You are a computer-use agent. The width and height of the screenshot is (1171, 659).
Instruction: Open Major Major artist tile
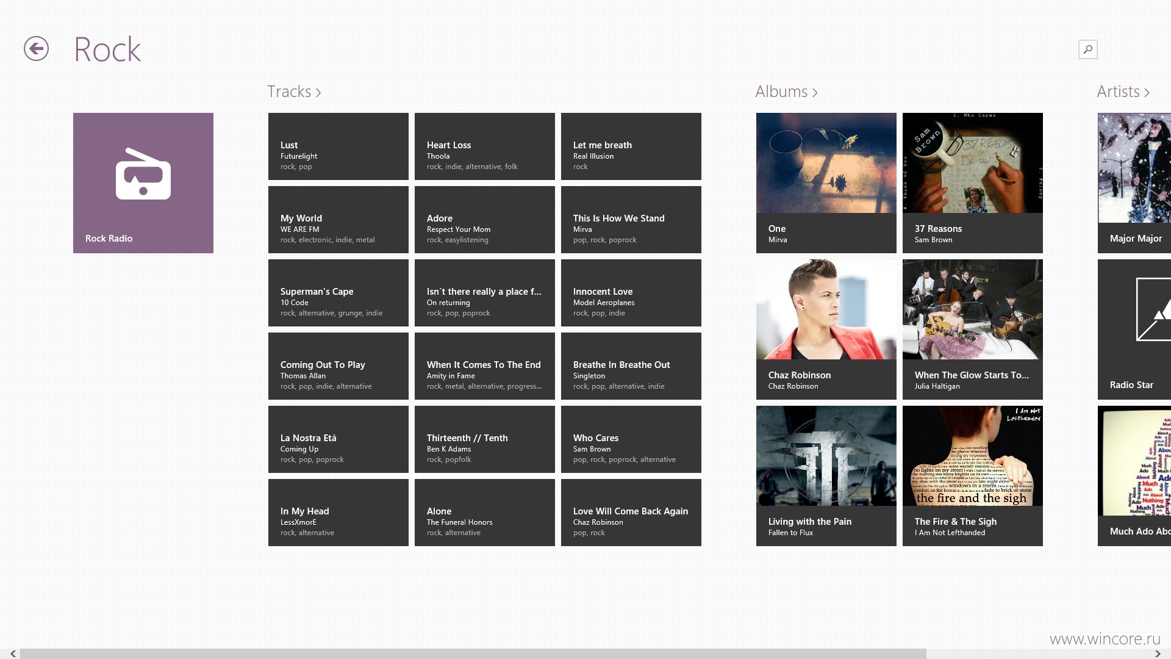[x=1134, y=183]
